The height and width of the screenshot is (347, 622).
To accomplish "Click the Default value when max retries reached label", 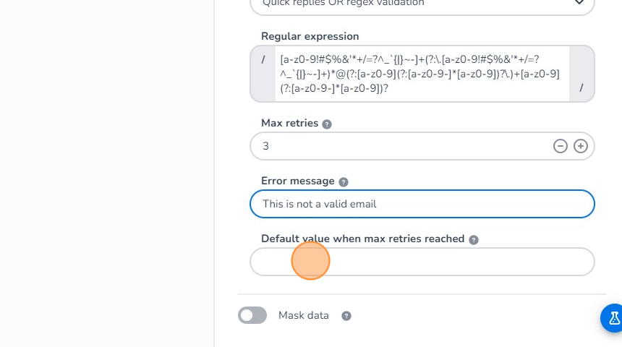I will coord(362,239).
